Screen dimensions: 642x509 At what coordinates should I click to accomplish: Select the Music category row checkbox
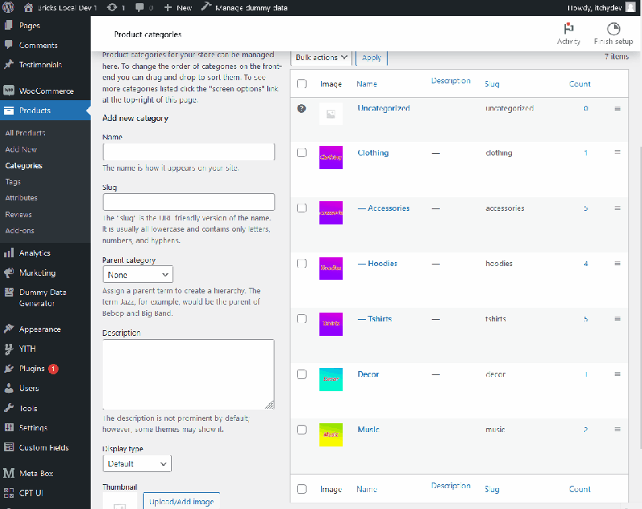[302, 429]
